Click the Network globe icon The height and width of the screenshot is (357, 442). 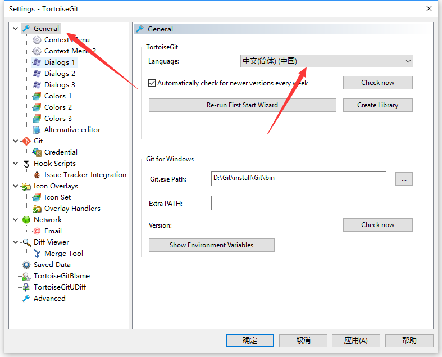[26, 220]
